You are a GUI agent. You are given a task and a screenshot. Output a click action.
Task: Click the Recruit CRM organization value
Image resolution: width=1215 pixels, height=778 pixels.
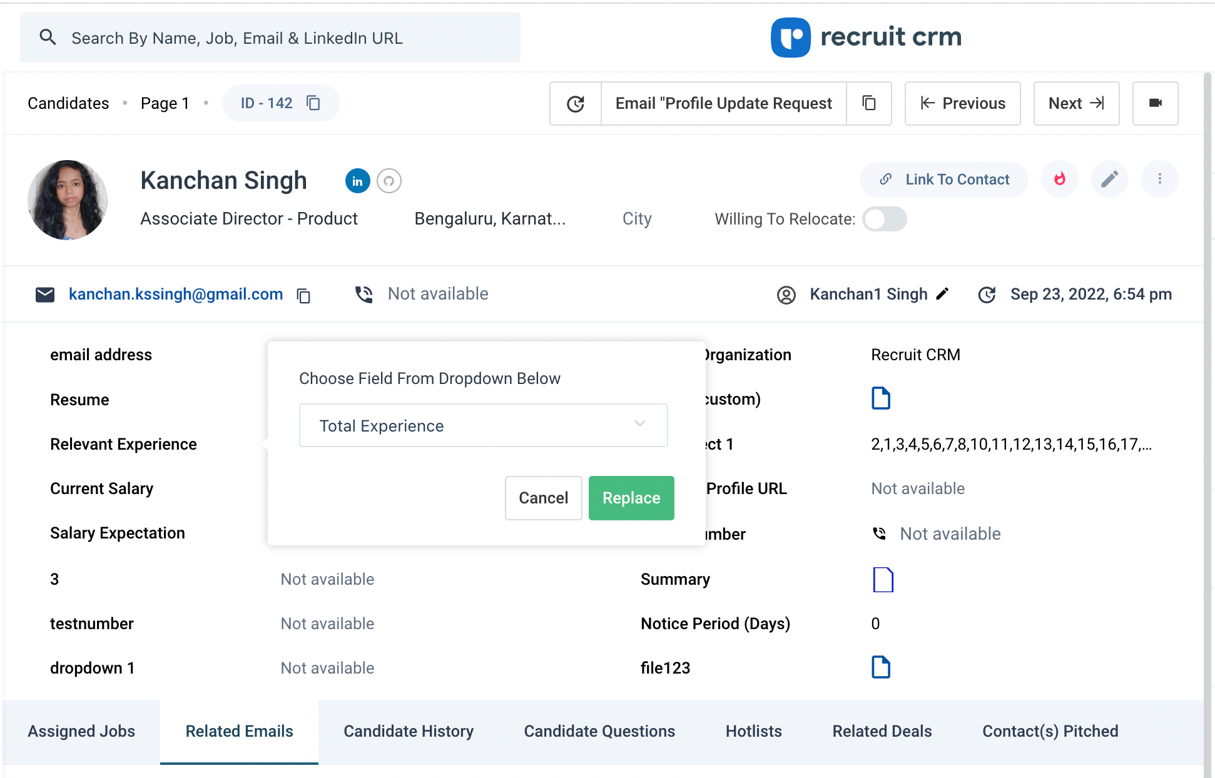coord(915,355)
